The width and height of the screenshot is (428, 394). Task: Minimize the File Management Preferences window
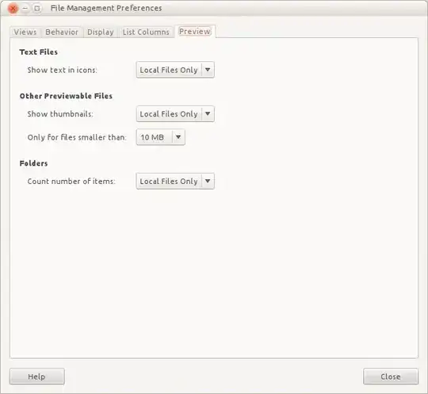(x=25, y=8)
